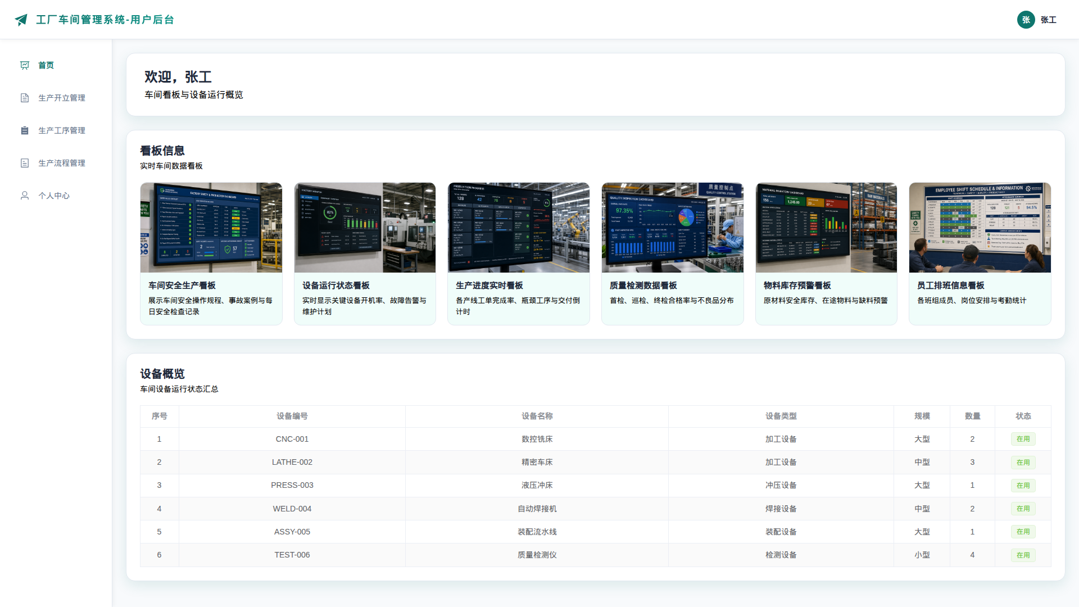
Task: Click the 员工排班信息看板 card title
Action: pyautogui.click(x=951, y=286)
